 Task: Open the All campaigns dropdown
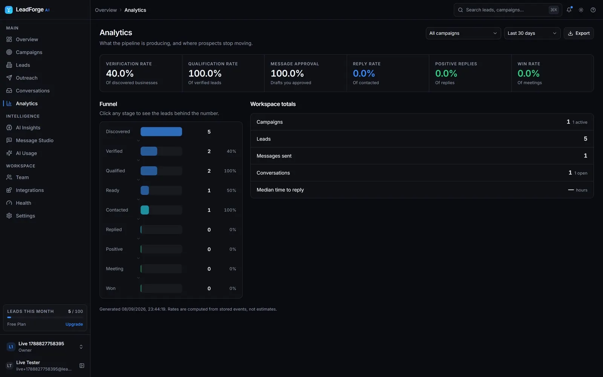(x=463, y=33)
